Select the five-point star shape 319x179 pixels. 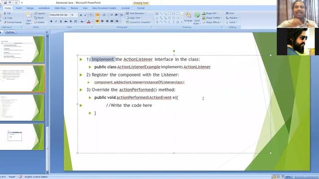coord(178,22)
